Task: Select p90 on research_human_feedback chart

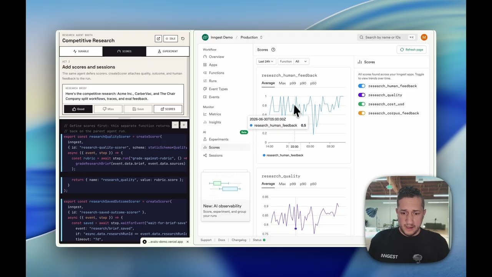Action: pos(303,83)
